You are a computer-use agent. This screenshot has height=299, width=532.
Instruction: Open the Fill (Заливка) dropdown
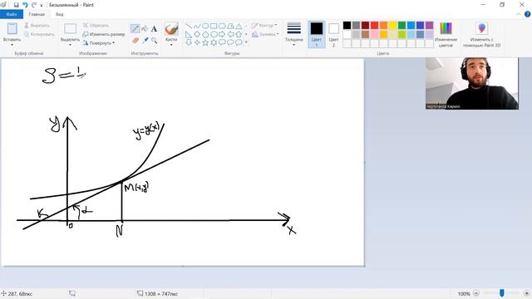point(265,34)
